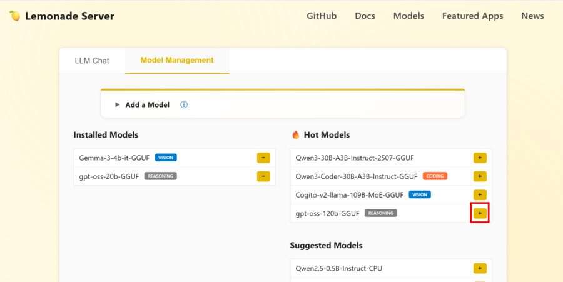This screenshot has width=563, height=282.
Task: Remove gpt-oss-20b-GGUF with minus button
Action: tap(263, 176)
